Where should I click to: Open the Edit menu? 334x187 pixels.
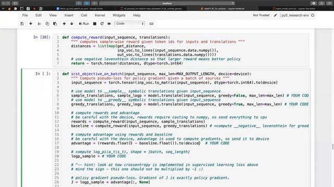39,15
